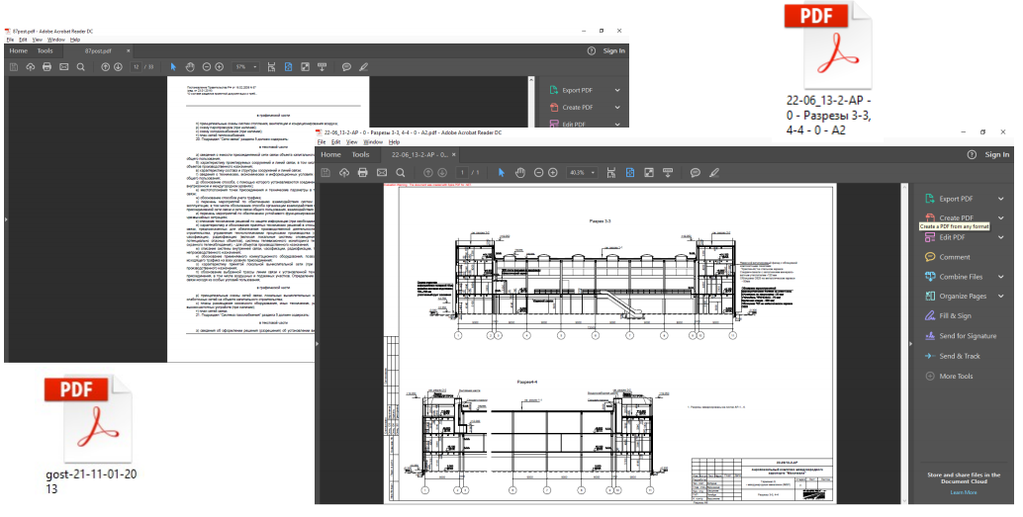
Task: Click sticky note comment icon in the 87post.pdf toolbar
Action: coord(346,66)
